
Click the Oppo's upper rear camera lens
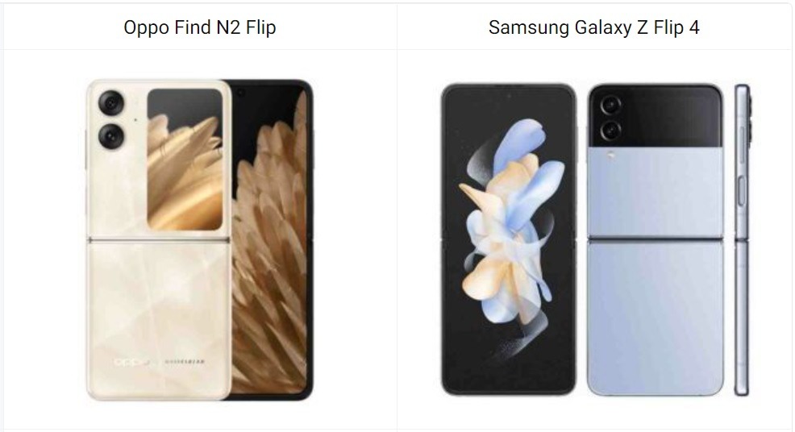(x=111, y=103)
